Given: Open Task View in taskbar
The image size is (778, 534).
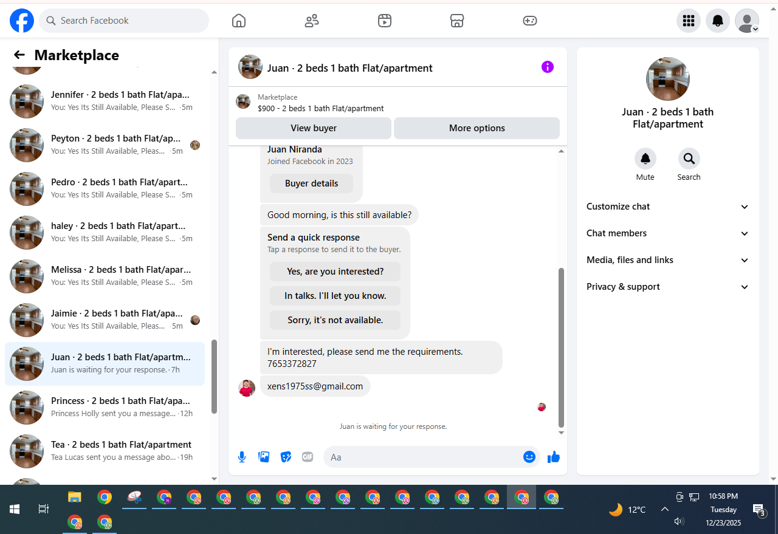Looking at the screenshot, I should click(43, 509).
